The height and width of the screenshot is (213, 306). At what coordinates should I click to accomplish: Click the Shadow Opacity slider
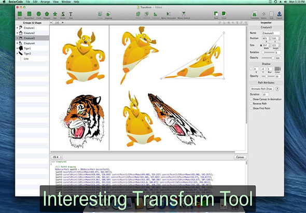tap(268, 76)
